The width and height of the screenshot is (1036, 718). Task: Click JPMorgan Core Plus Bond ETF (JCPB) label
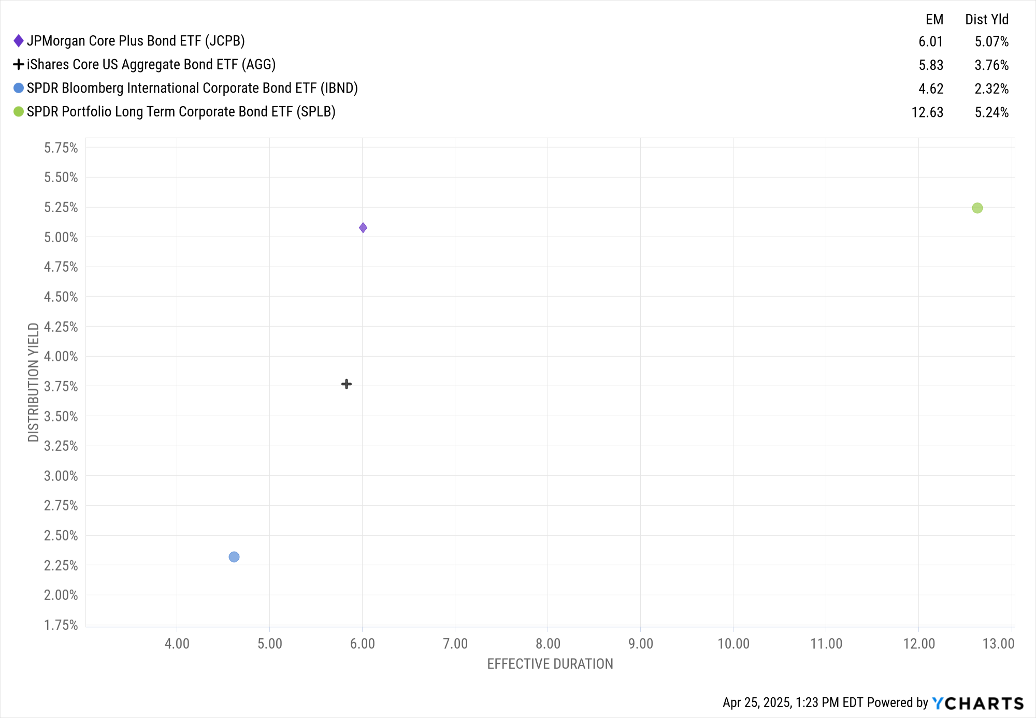pyautogui.click(x=136, y=41)
